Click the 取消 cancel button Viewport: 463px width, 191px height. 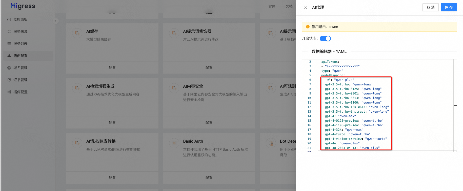pos(430,7)
